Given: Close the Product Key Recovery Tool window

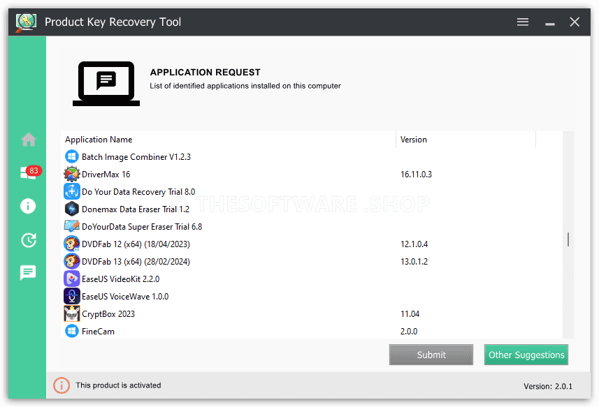Looking at the screenshot, I should coord(575,22).
